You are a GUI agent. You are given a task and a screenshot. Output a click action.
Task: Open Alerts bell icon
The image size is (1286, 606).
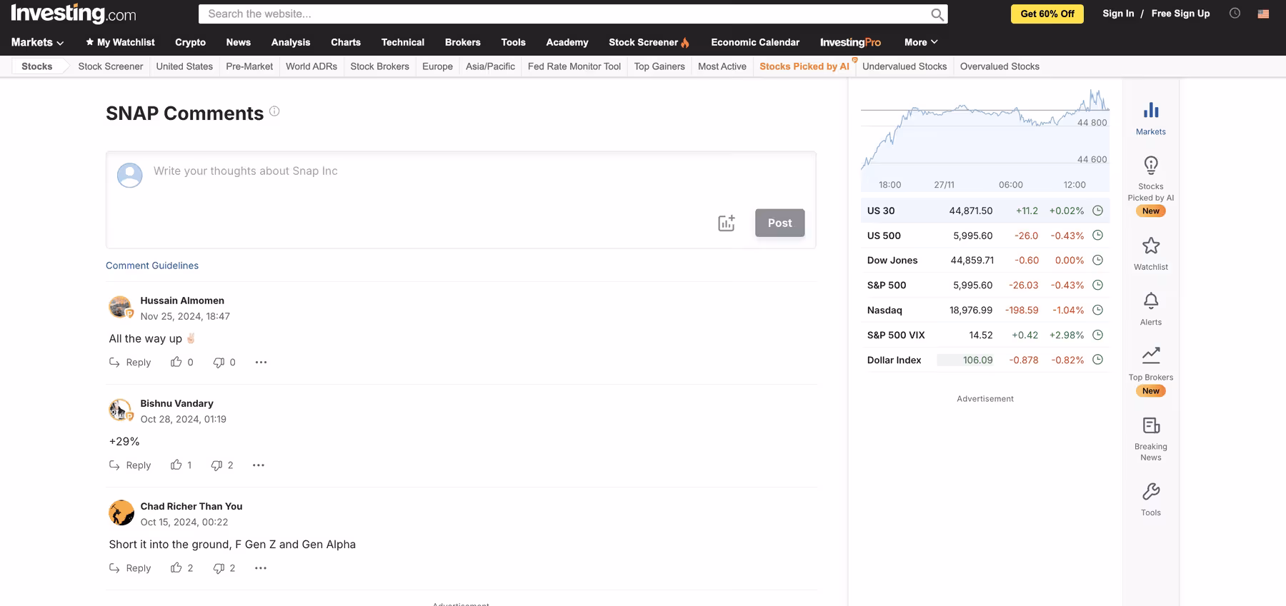tap(1150, 301)
